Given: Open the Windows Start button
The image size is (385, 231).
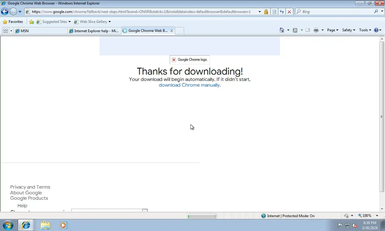Looking at the screenshot, I should (8, 225).
